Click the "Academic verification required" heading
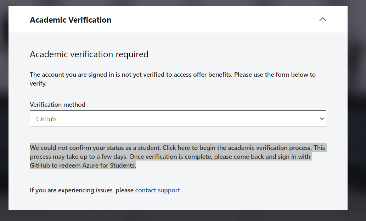The image size is (366, 221). [89, 54]
